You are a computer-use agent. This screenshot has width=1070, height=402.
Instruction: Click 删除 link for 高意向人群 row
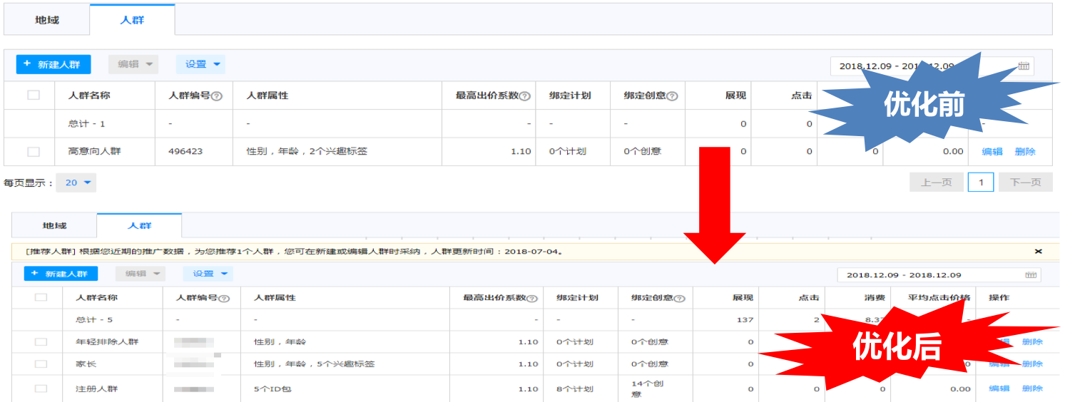[x=1025, y=151]
